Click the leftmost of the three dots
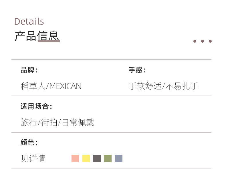The image size is (226, 190). tap(195, 41)
